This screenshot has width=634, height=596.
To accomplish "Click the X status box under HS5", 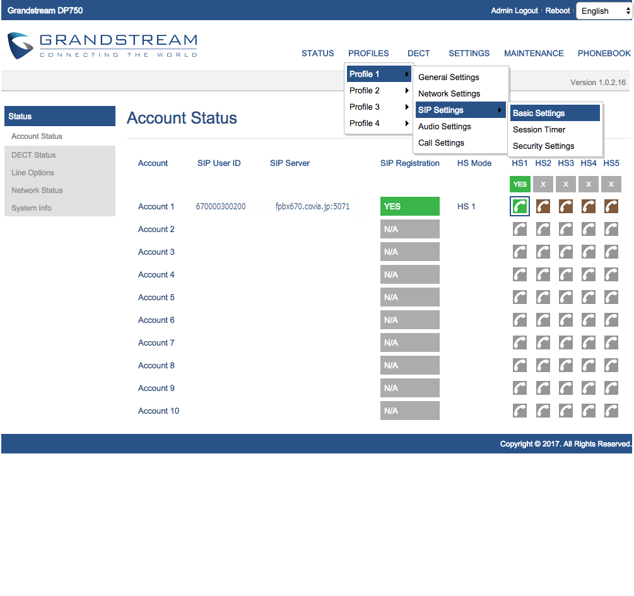I will point(611,184).
